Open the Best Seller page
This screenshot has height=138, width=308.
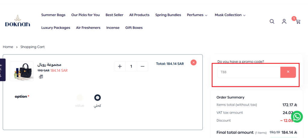[114, 15]
